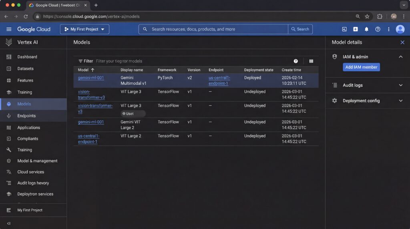410x229 pixels.
Task: Click the Vertex AI logo icon
Action: click(9, 42)
